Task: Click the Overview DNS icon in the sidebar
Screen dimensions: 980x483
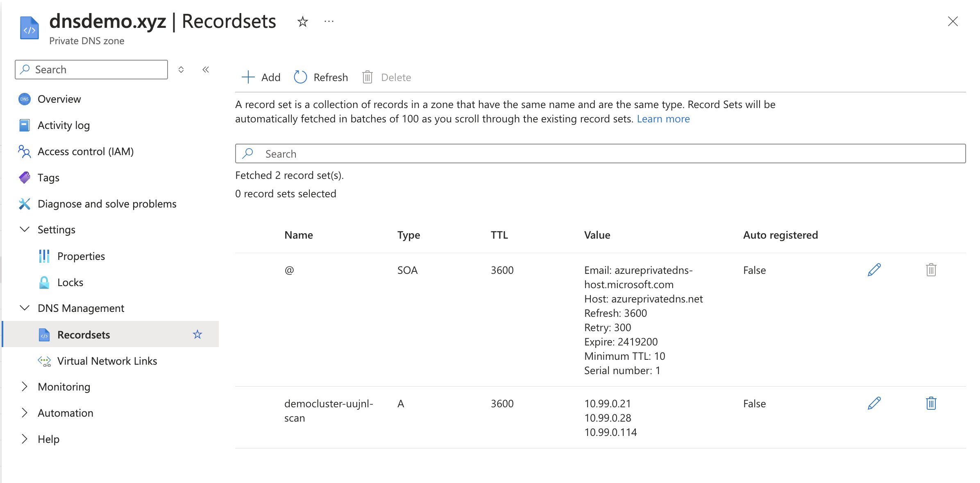Action: pos(25,99)
